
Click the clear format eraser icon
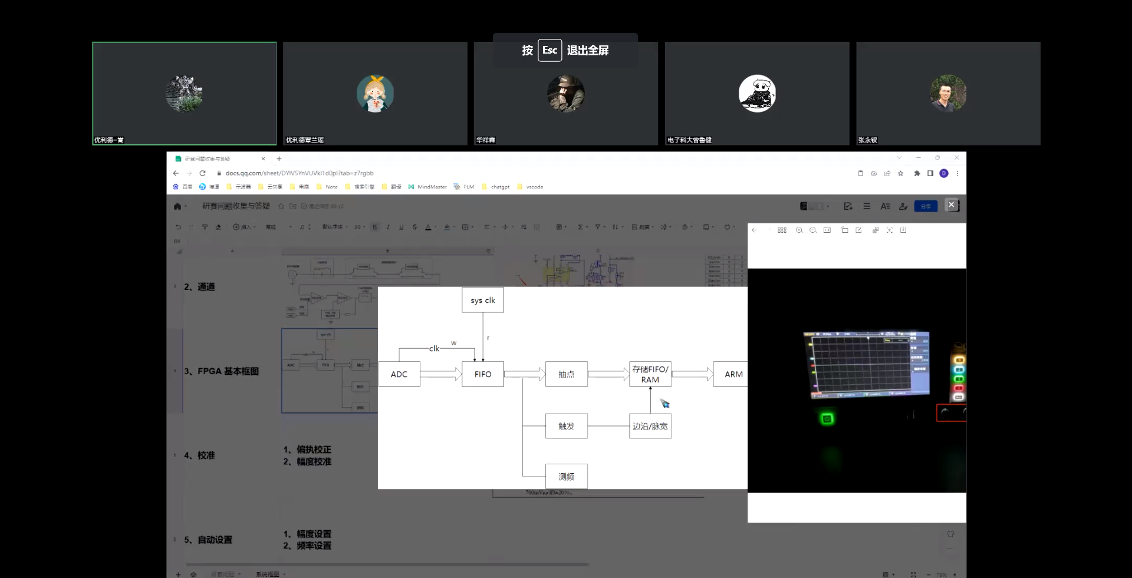click(218, 227)
